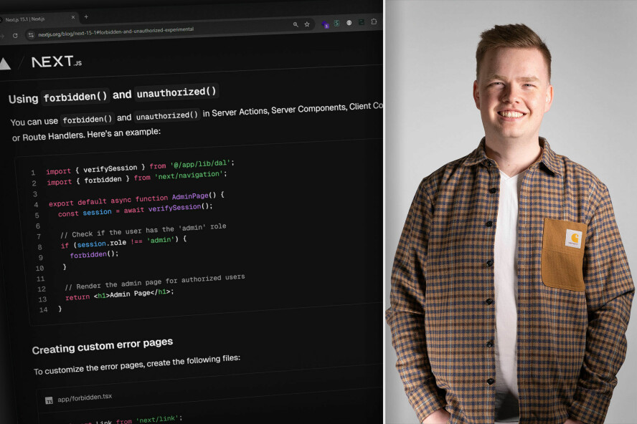Click the portrait photo of the man
The image size is (637, 424).
click(511, 212)
